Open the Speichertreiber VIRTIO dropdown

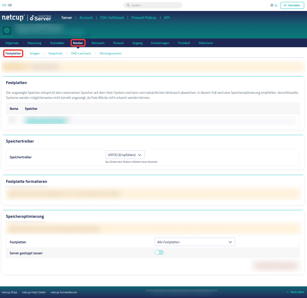point(125,155)
